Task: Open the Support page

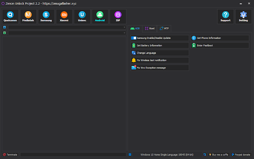Action: pos(225,17)
